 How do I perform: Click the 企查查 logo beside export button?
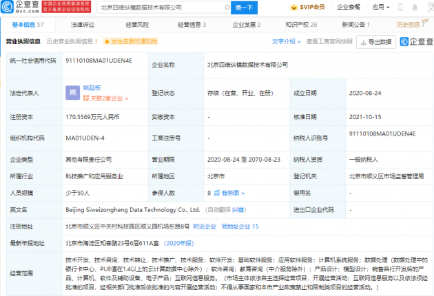click(416, 42)
